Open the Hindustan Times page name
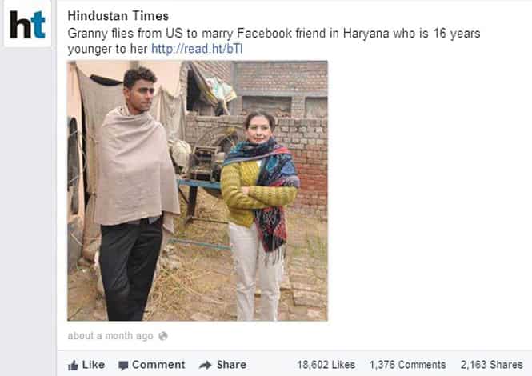 click(x=118, y=16)
